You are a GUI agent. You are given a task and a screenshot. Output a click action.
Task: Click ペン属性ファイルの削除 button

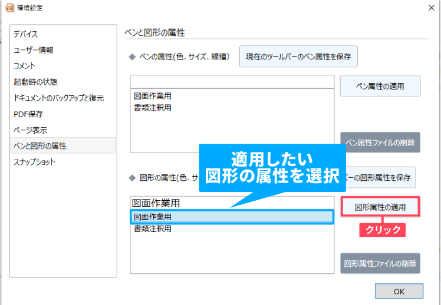tap(380, 142)
